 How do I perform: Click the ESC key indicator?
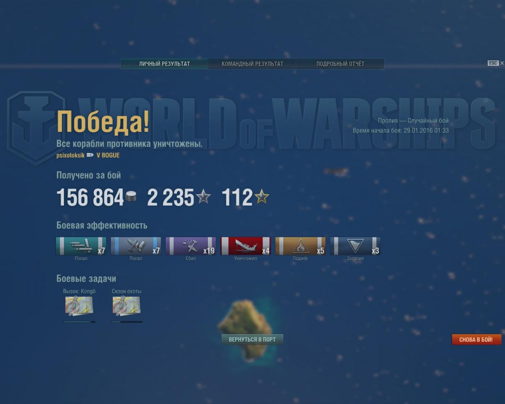pyautogui.click(x=493, y=63)
